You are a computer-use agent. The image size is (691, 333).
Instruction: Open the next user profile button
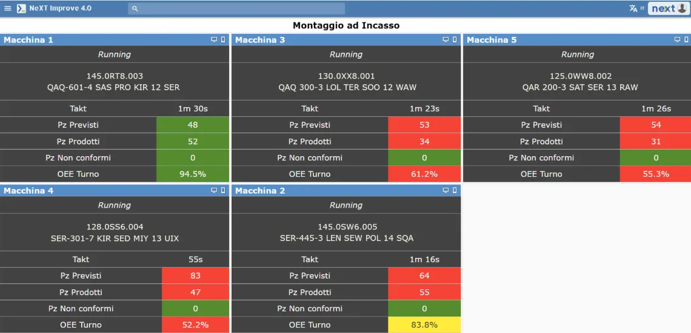click(669, 8)
